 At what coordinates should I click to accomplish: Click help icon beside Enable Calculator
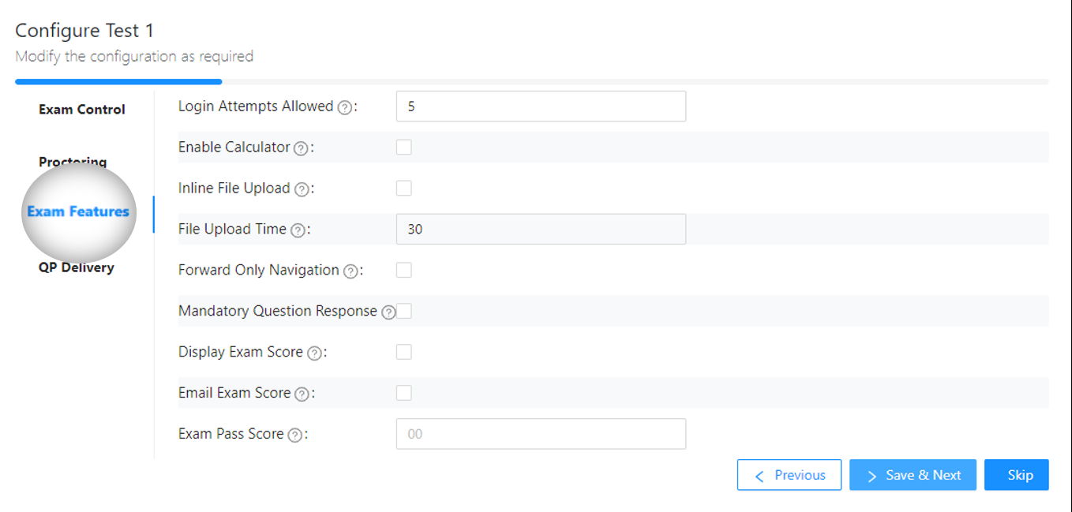[300, 149]
